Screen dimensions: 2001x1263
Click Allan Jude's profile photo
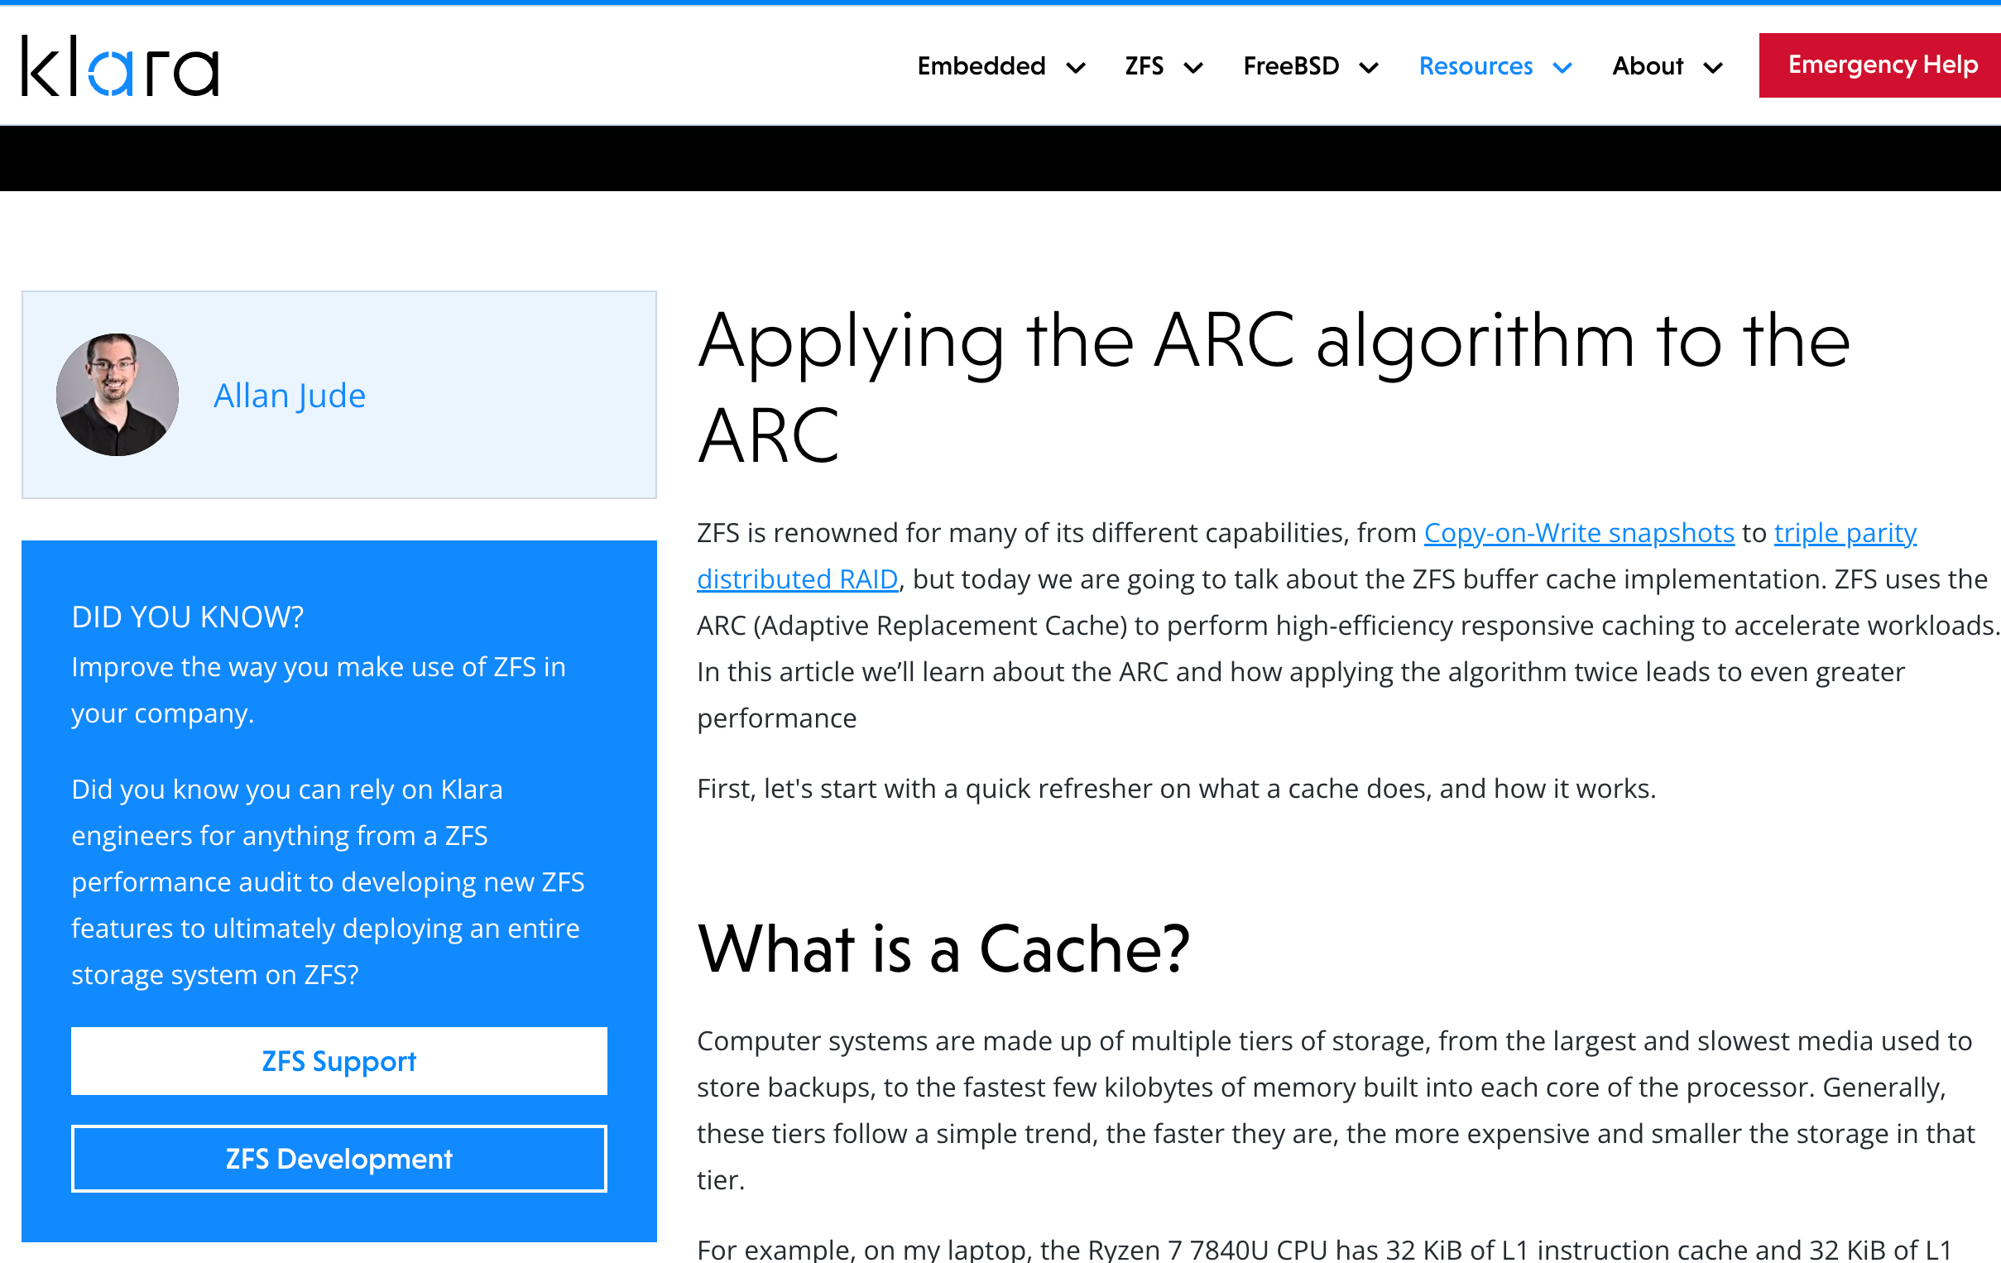pos(118,395)
